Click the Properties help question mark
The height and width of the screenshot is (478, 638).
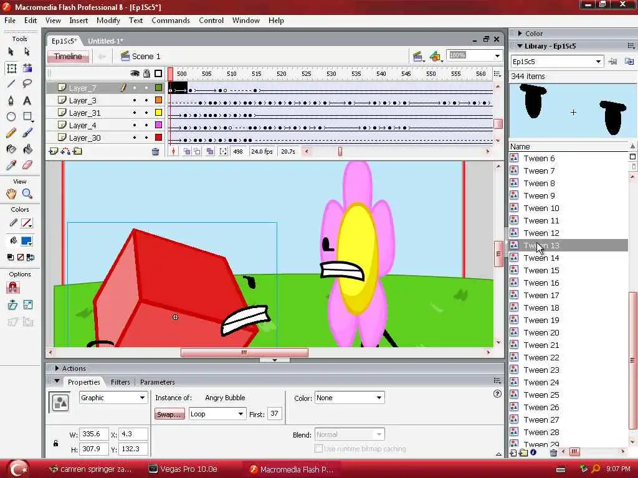[497, 393]
